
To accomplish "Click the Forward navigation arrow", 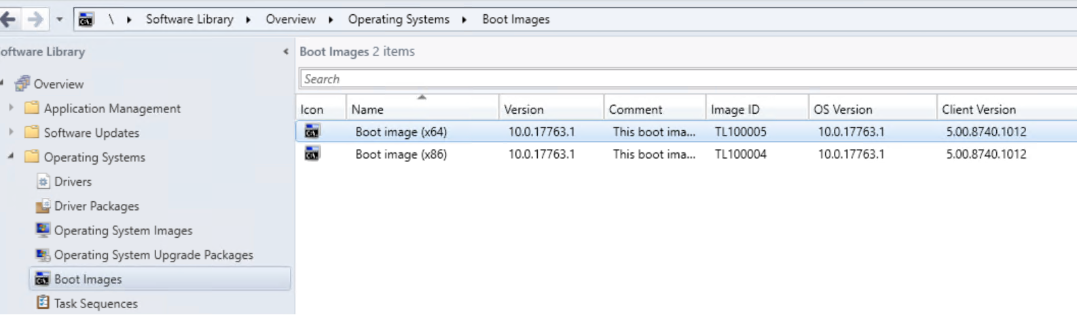I will [x=35, y=20].
